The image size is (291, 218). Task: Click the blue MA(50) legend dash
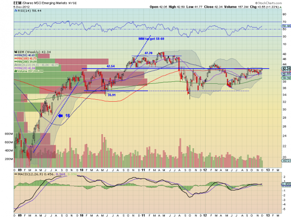pyautogui.click(x=16, y=55)
